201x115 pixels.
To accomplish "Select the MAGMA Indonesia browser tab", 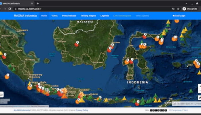I will (x=17, y=3).
